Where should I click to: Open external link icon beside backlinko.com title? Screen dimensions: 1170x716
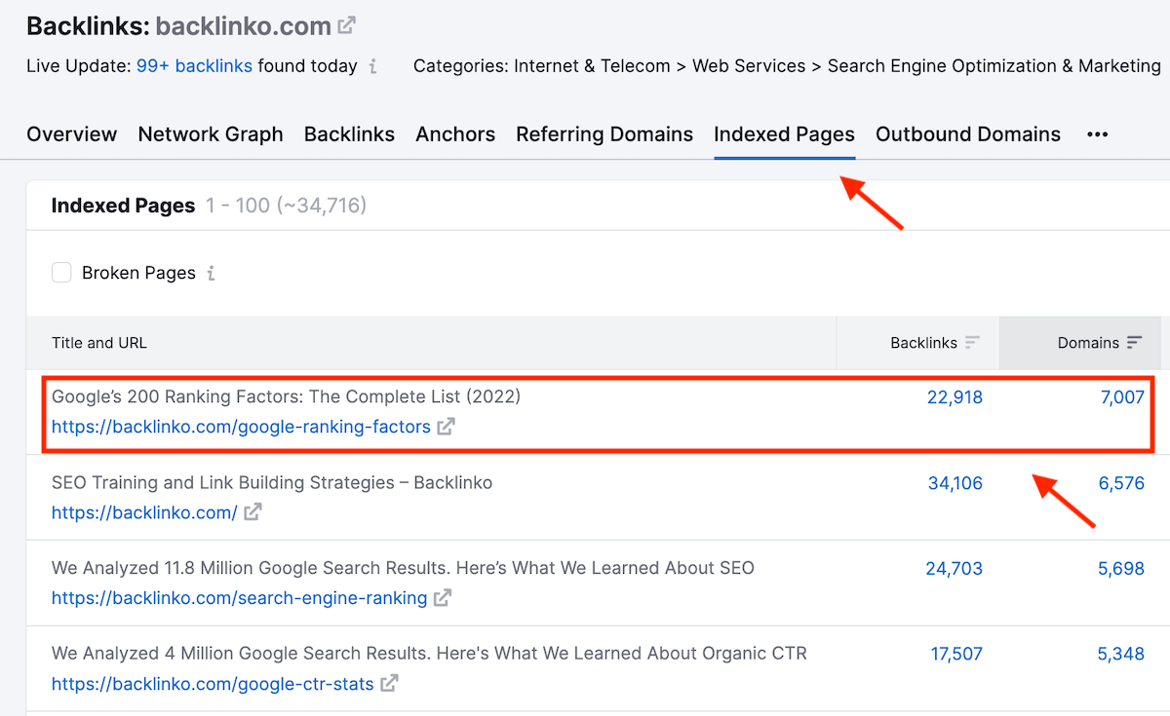[347, 26]
